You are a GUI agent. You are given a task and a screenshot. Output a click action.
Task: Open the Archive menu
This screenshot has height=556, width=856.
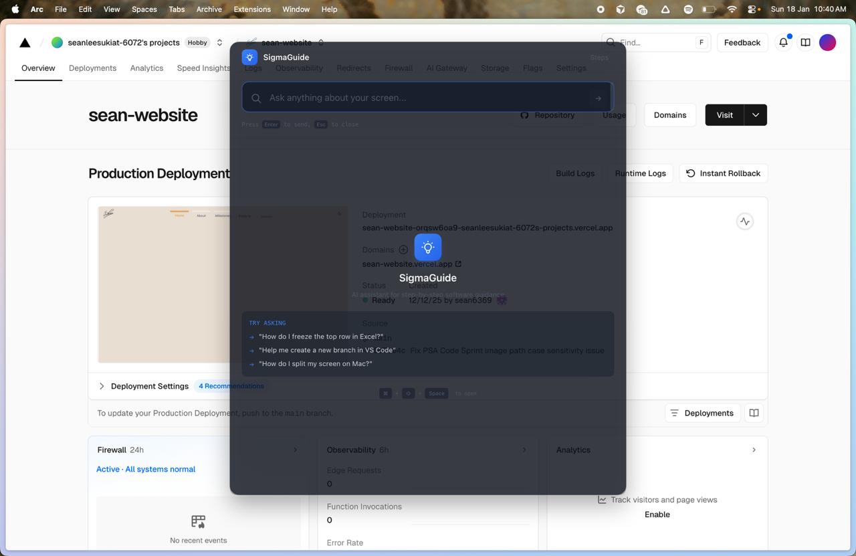pos(209,9)
